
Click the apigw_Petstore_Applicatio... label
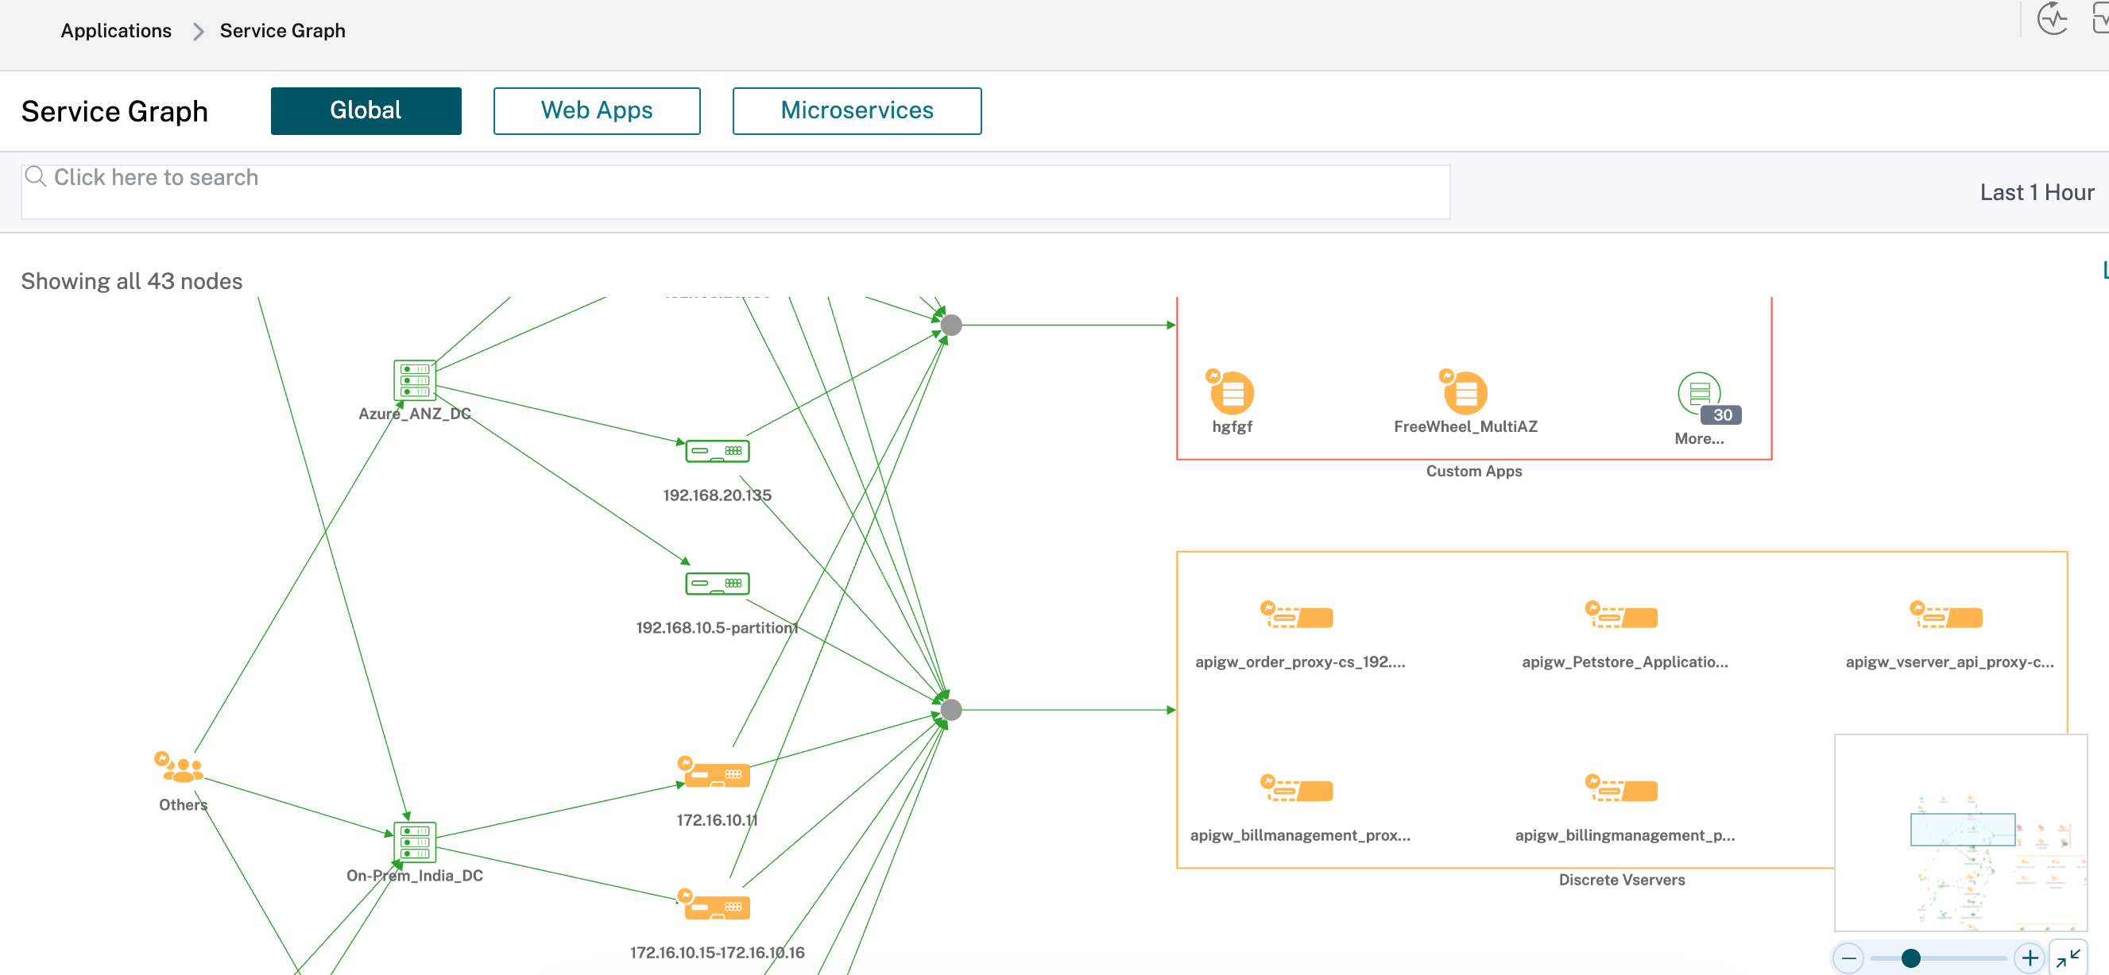pos(1625,661)
